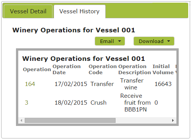Click the scroll left arrow
The width and height of the screenshot is (192, 140).
point(21,120)
